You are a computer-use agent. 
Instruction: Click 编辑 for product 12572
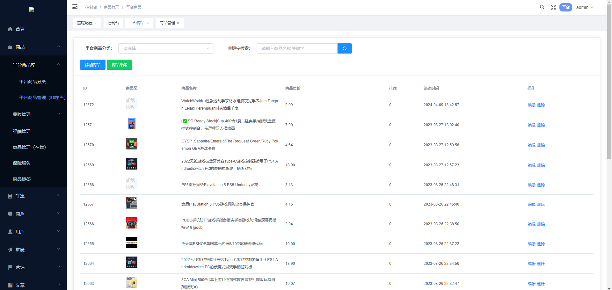531,105
